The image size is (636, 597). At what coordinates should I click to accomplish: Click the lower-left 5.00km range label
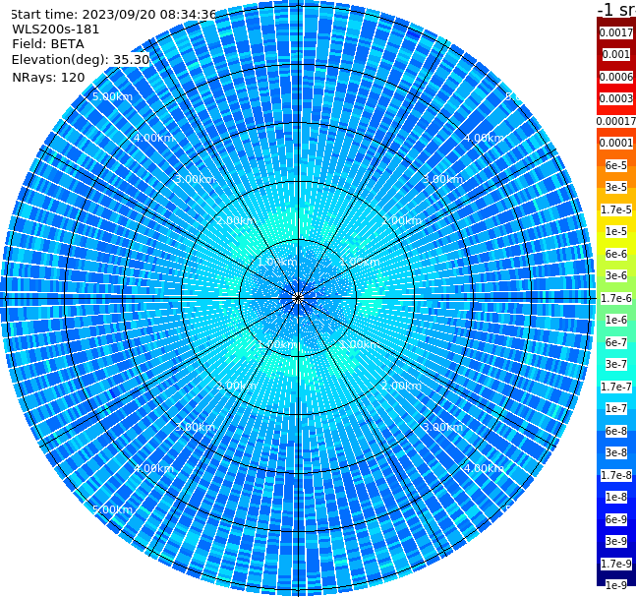(x=112, y=509)
